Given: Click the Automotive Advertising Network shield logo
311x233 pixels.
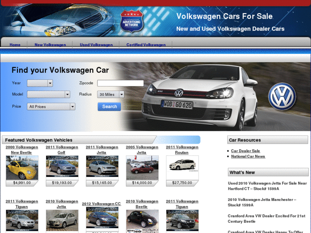Looking at the screenshot, I should point(132,21).
